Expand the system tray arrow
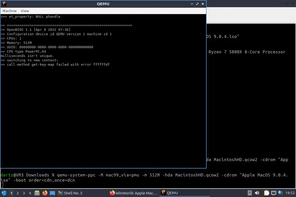This screenshot has height=197, width=296. [x=249, y=193]
